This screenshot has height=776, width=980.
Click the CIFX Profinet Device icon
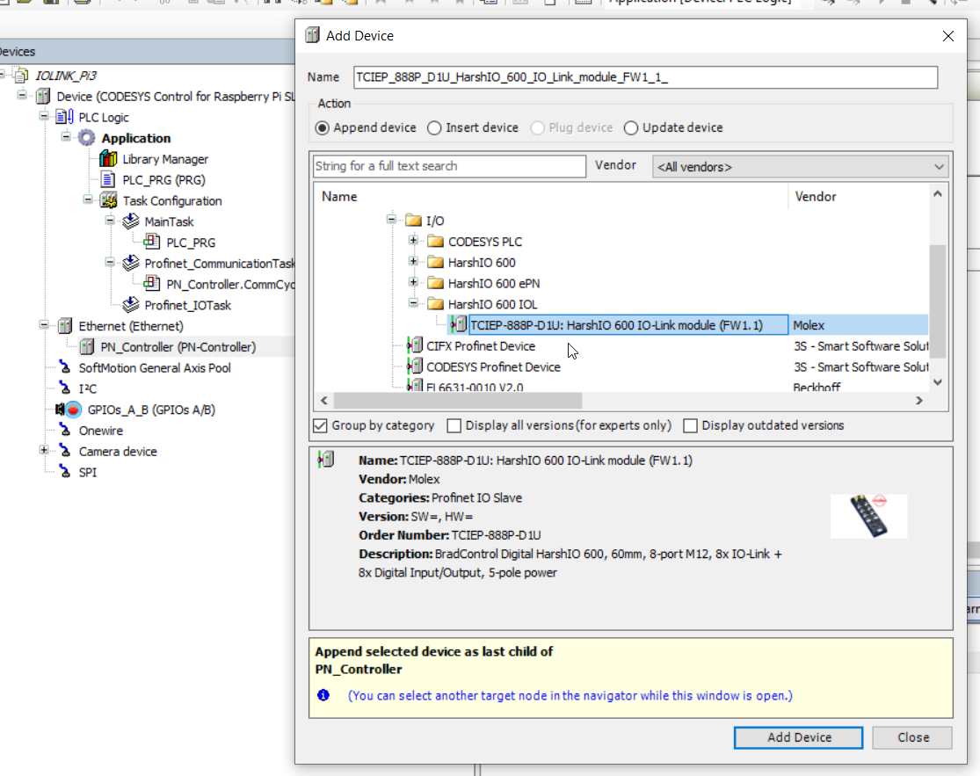pos(414,345)
